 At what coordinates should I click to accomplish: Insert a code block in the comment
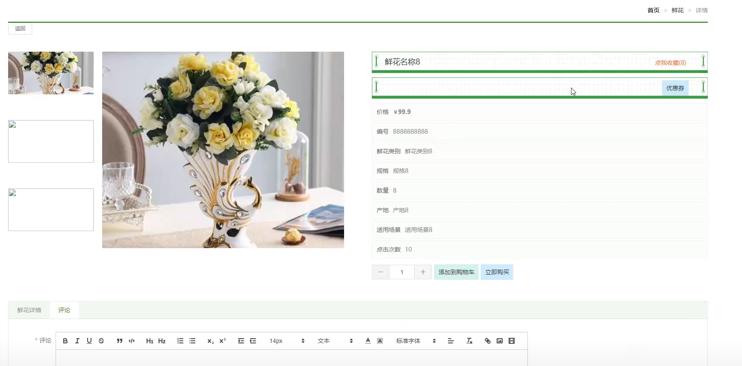(x=132, y=341)
